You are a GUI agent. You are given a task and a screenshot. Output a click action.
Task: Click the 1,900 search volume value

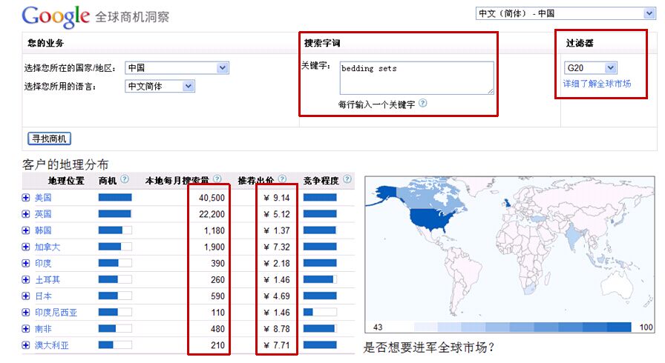pos(214,247)
